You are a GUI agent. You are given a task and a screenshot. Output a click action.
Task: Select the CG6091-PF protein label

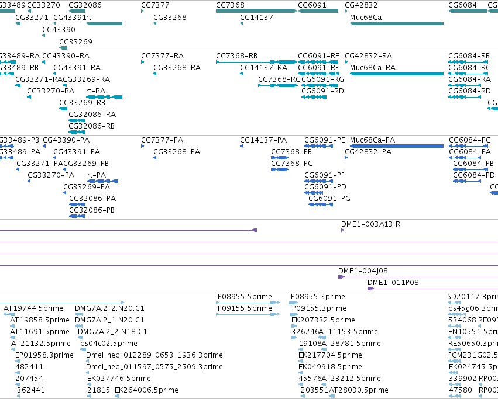pos(324,175)
